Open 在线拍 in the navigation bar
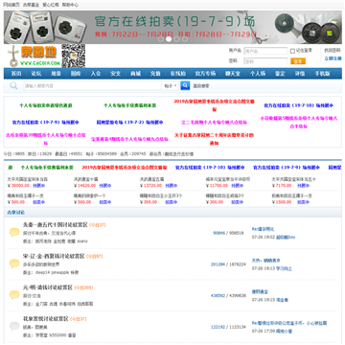The image size is (345, 345). pyautogui.click(x=177, y=74)
